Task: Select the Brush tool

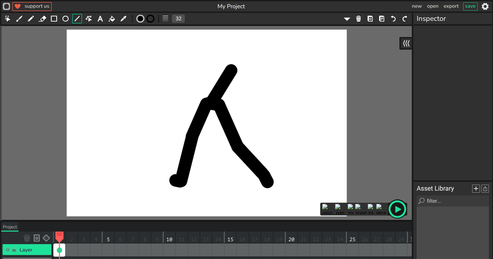Action: pyautogui.click(x=19, y=19)
